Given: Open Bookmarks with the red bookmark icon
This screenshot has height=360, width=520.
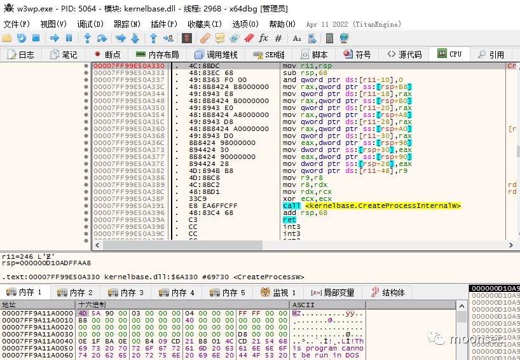Looking at the screenshot, I should (249, 38).
